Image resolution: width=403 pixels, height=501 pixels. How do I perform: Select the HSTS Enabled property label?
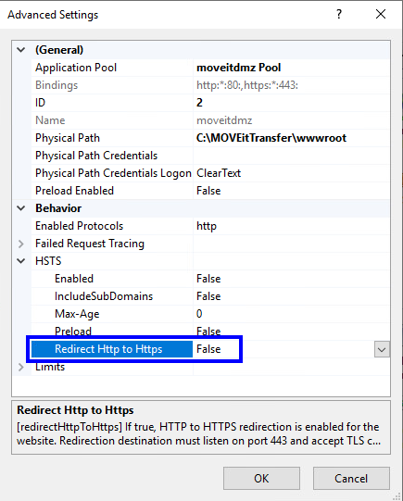(x=74, y=279)
